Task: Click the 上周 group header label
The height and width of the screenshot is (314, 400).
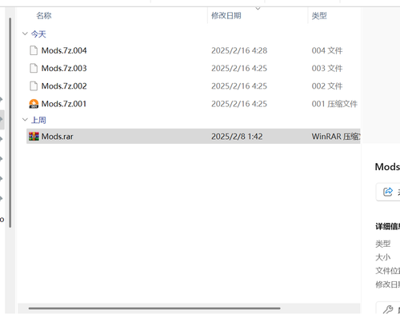Action: [x=38, y=120]
